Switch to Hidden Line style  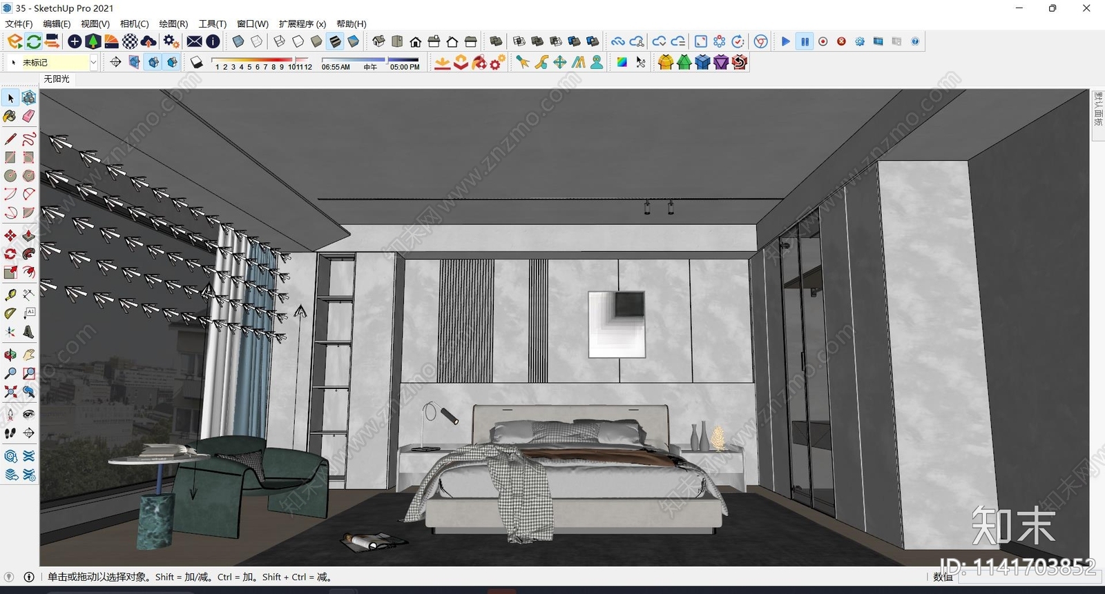click(x=298, y=41)
